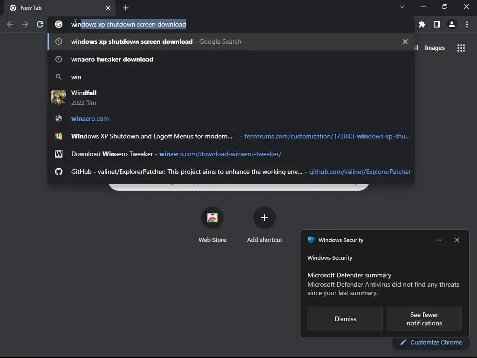Screen dimensions: 477x358
Task: Open Chrome's three-dot menu
Action: coord(467,24)
